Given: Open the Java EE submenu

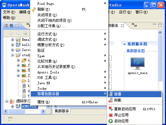Looking at the screenshot, I should 70,83.
